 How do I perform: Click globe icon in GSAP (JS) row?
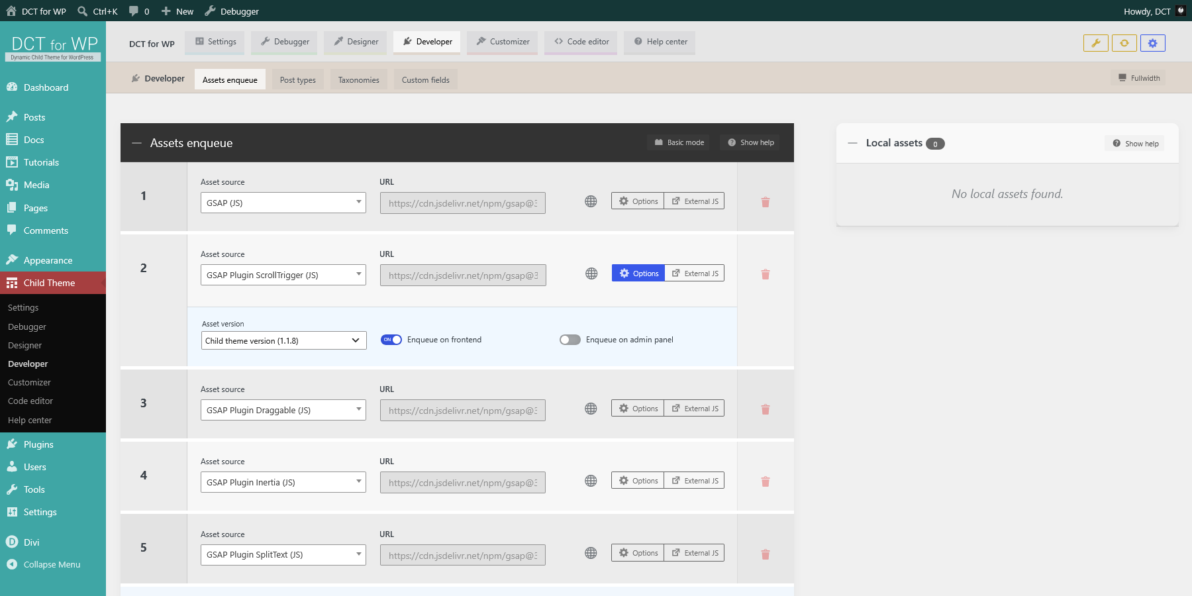coord(591,201)
